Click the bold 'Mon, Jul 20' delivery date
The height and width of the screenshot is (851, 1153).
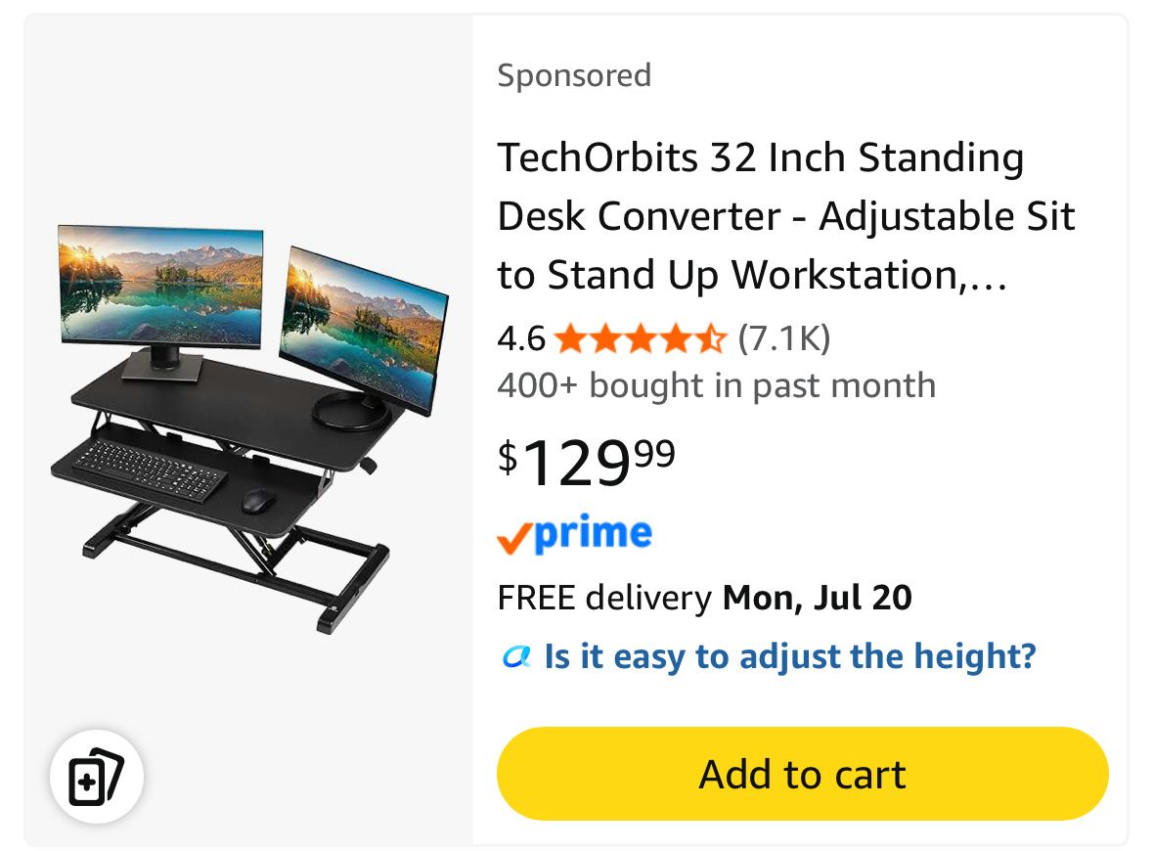(817, 598)
